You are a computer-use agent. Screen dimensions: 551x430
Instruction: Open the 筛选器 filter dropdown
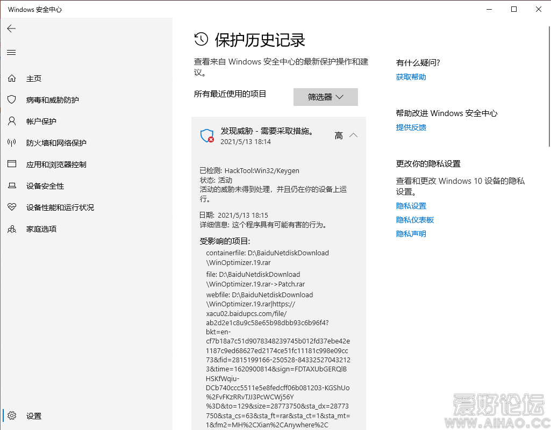tap(326, 97)
